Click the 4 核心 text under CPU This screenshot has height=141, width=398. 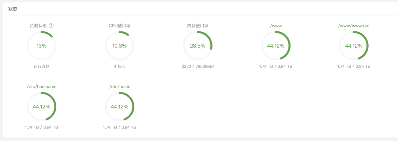(x=120, y=66)
